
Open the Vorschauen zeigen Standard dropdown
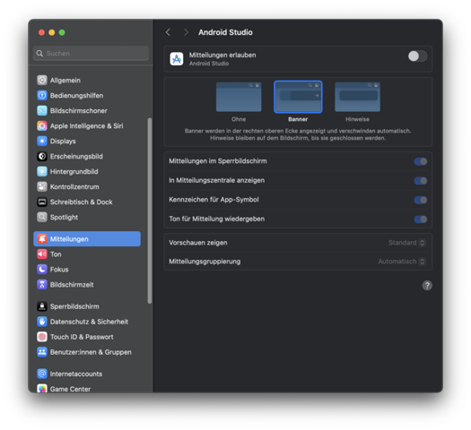coord(407,243)
